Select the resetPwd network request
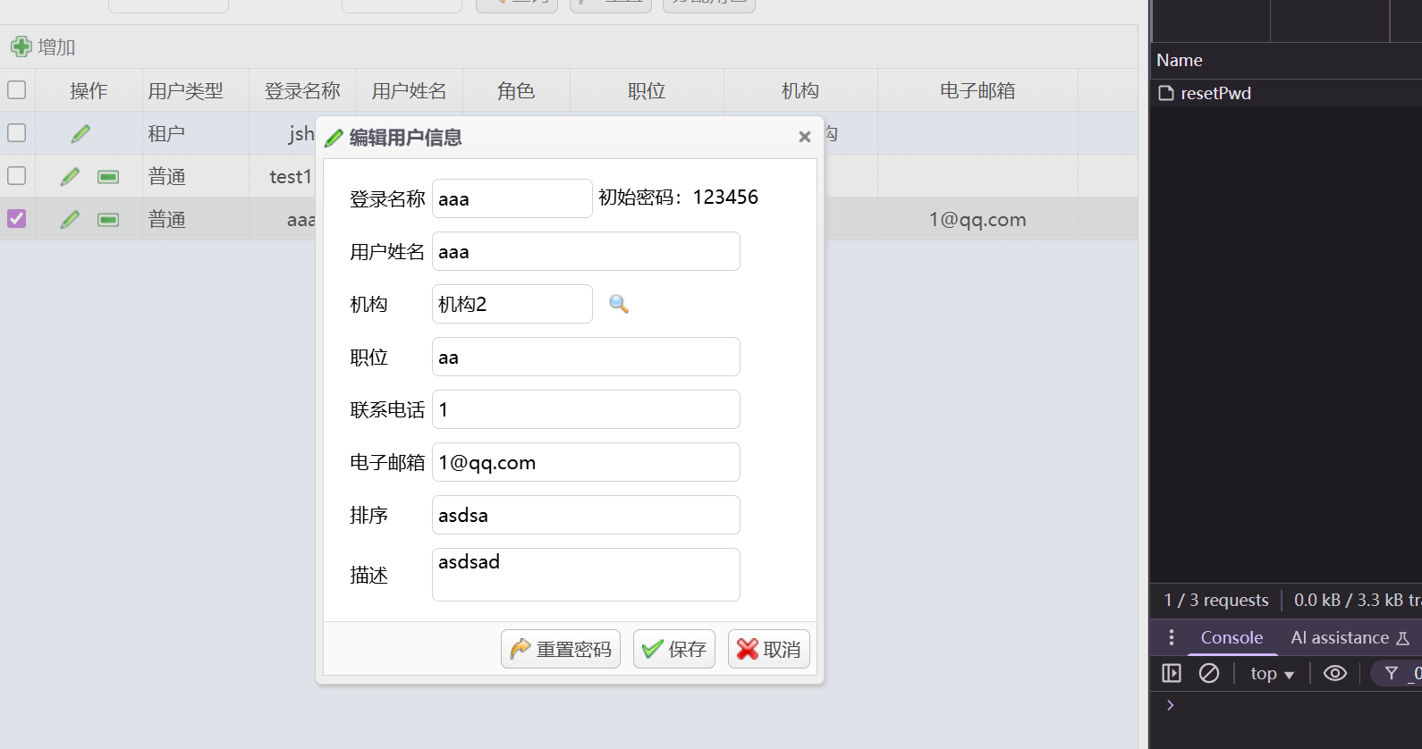Screen dimensions: 1422x749 point(1215,93)
